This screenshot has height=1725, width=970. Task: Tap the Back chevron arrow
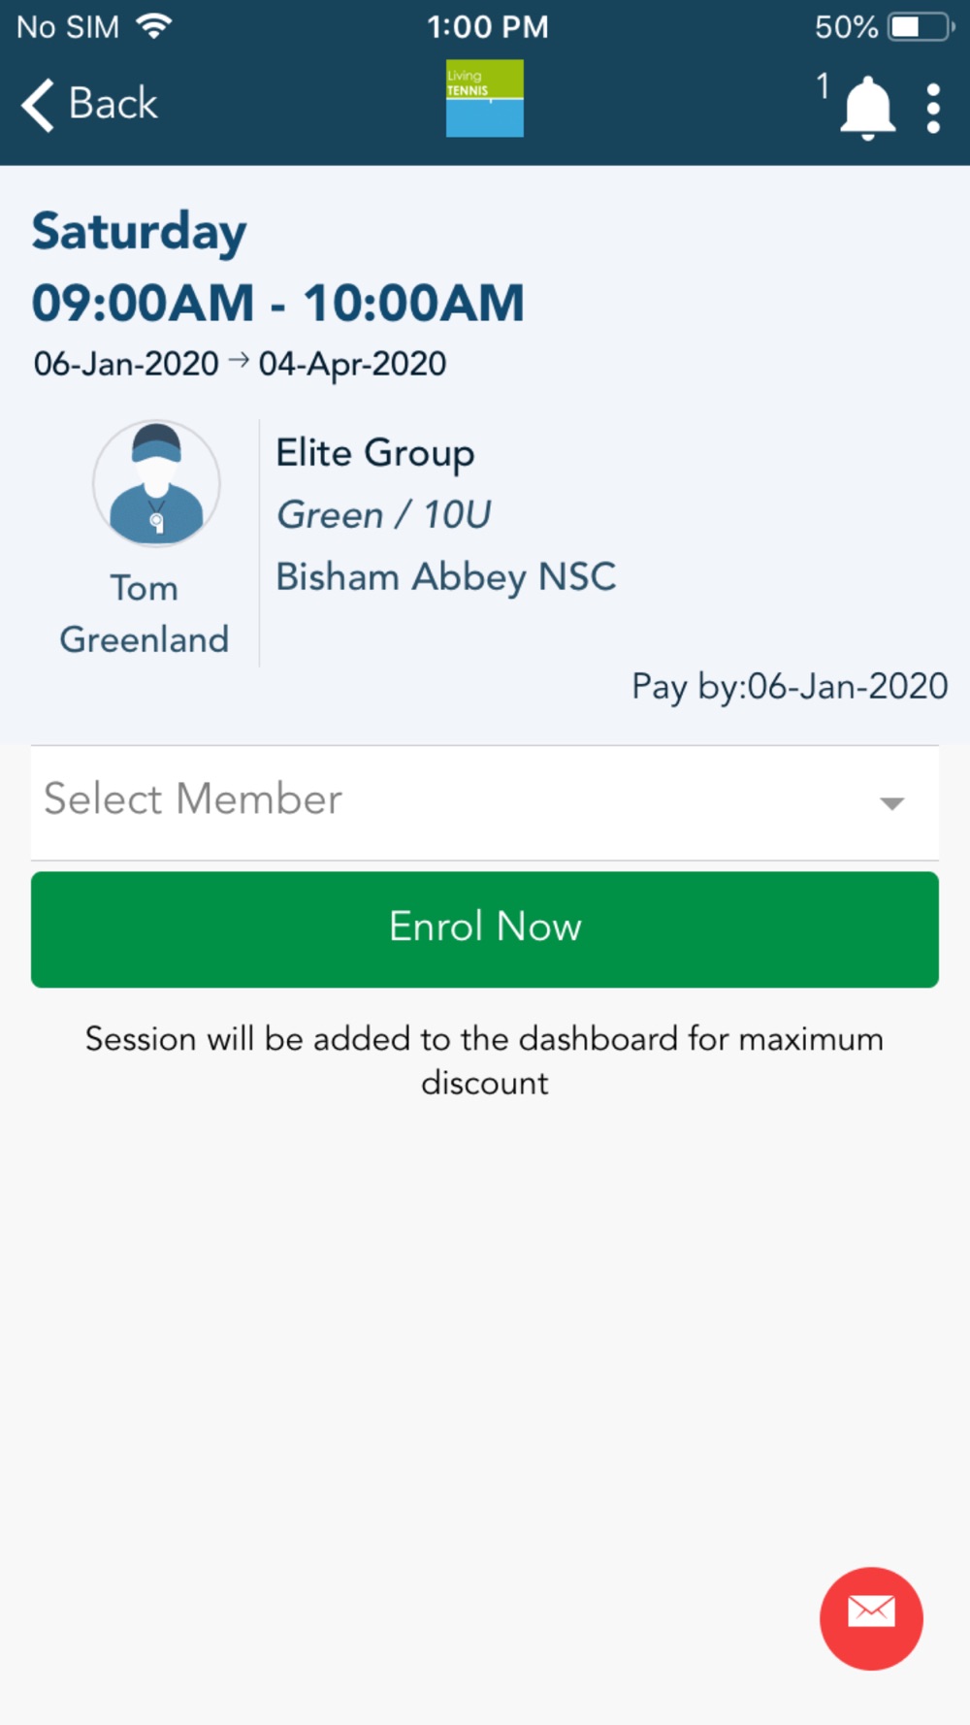coord(37,104)
